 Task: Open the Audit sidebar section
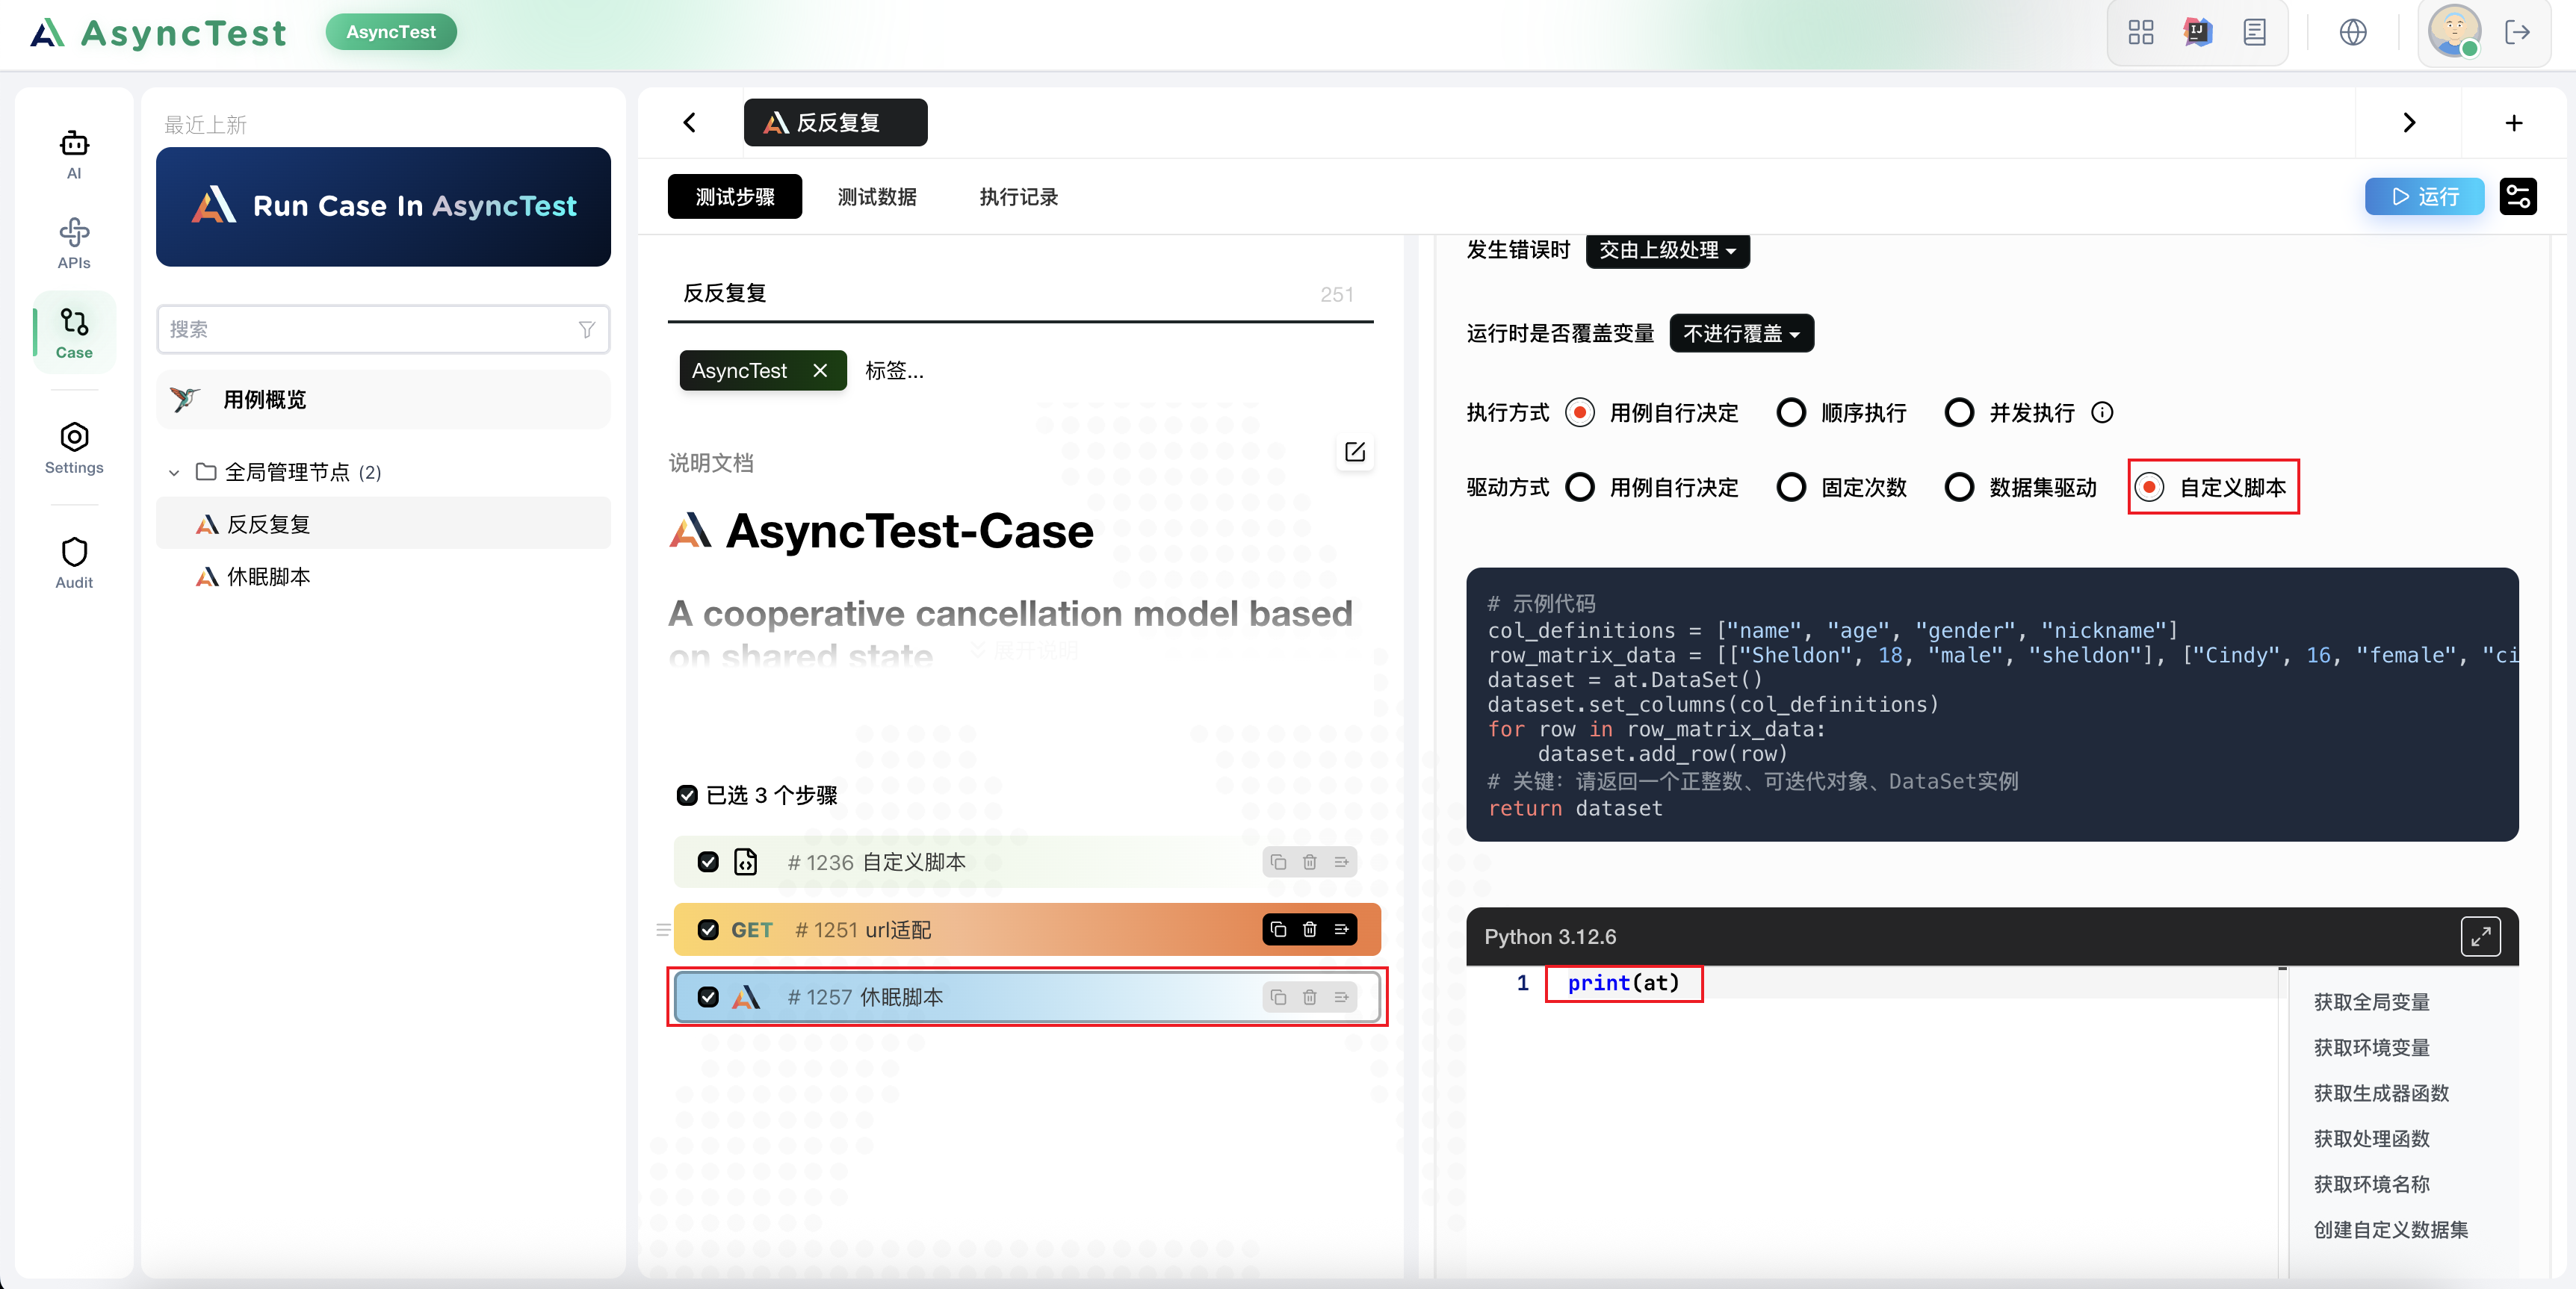[x=74, y=563]
